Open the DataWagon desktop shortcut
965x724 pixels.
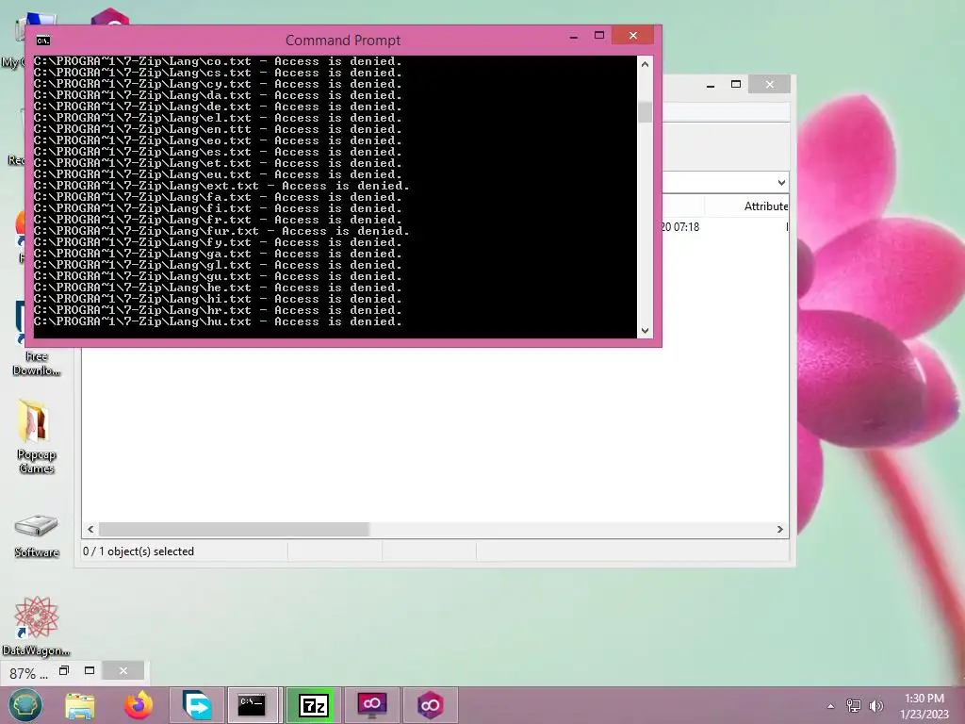click(36, 626)
